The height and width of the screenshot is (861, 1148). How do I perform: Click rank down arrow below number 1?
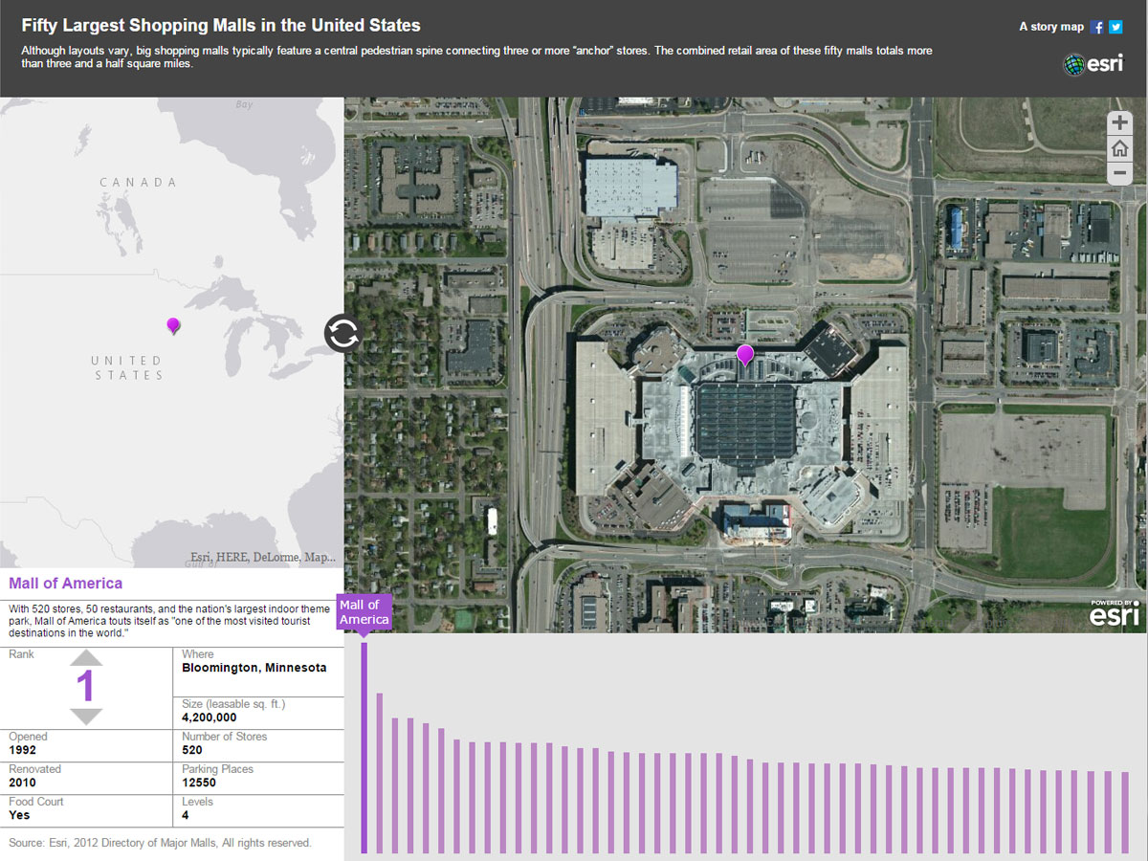(85, 717)
